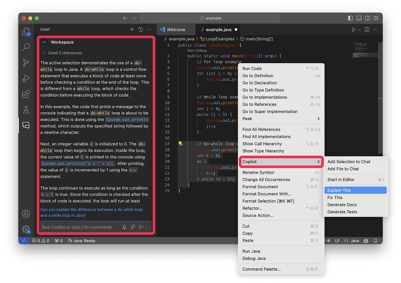Attach context using the paperclip icon in chat
The height and width of the screenshot is (283, 401).
click(133, 227)
